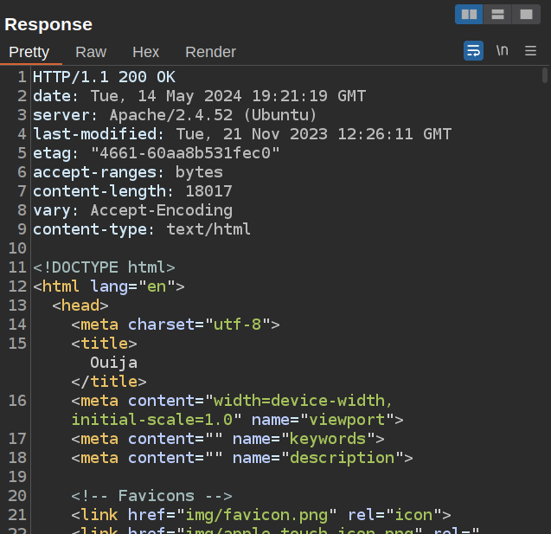Image resolution: width=551 pixels, height=534 pixels.
Task: Place cursor on content-length 18017 line
Action: pos(132,191)
